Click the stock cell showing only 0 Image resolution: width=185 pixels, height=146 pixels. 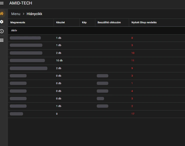pyautogui.click(x=57, y=114)
